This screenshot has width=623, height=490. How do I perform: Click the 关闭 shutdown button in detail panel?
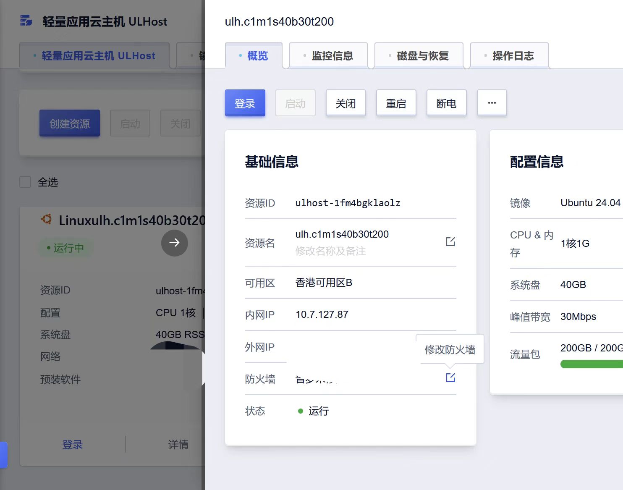click(x=346, y=103)
